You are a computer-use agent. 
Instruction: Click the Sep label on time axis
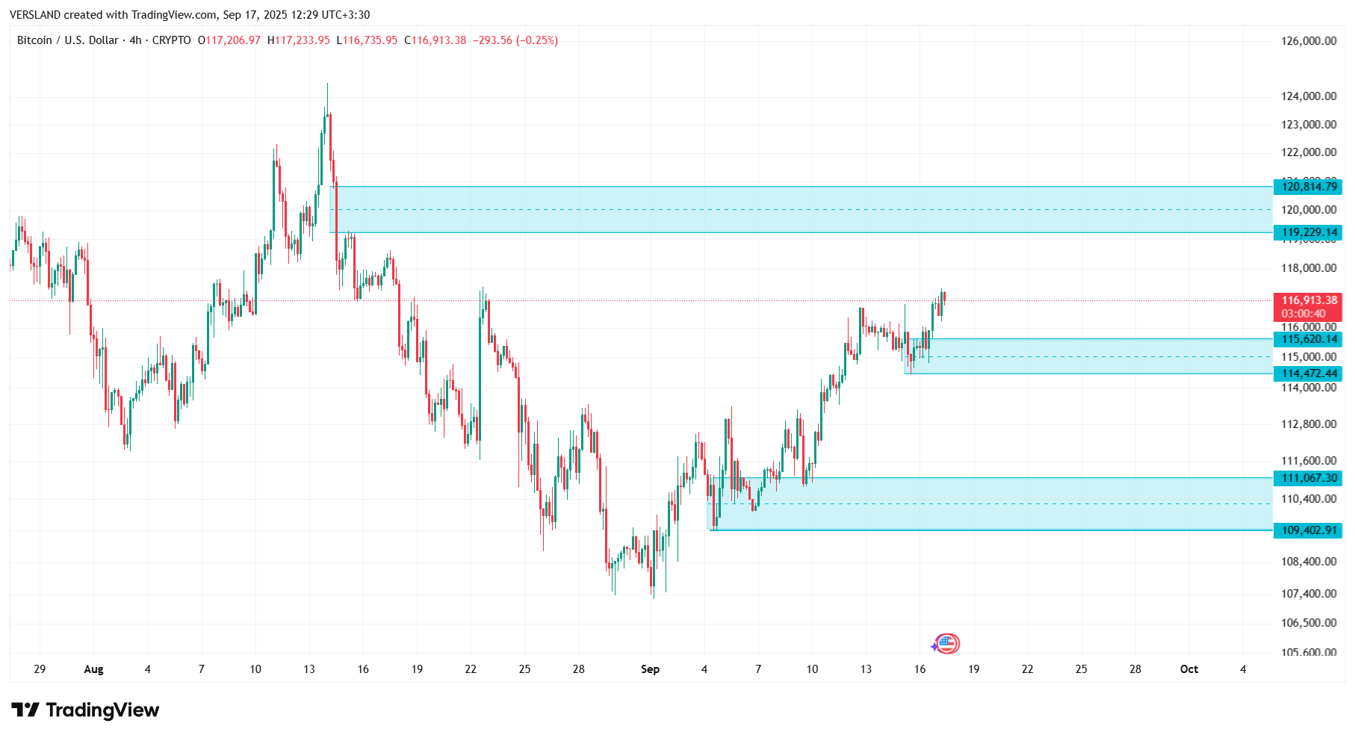650,669
